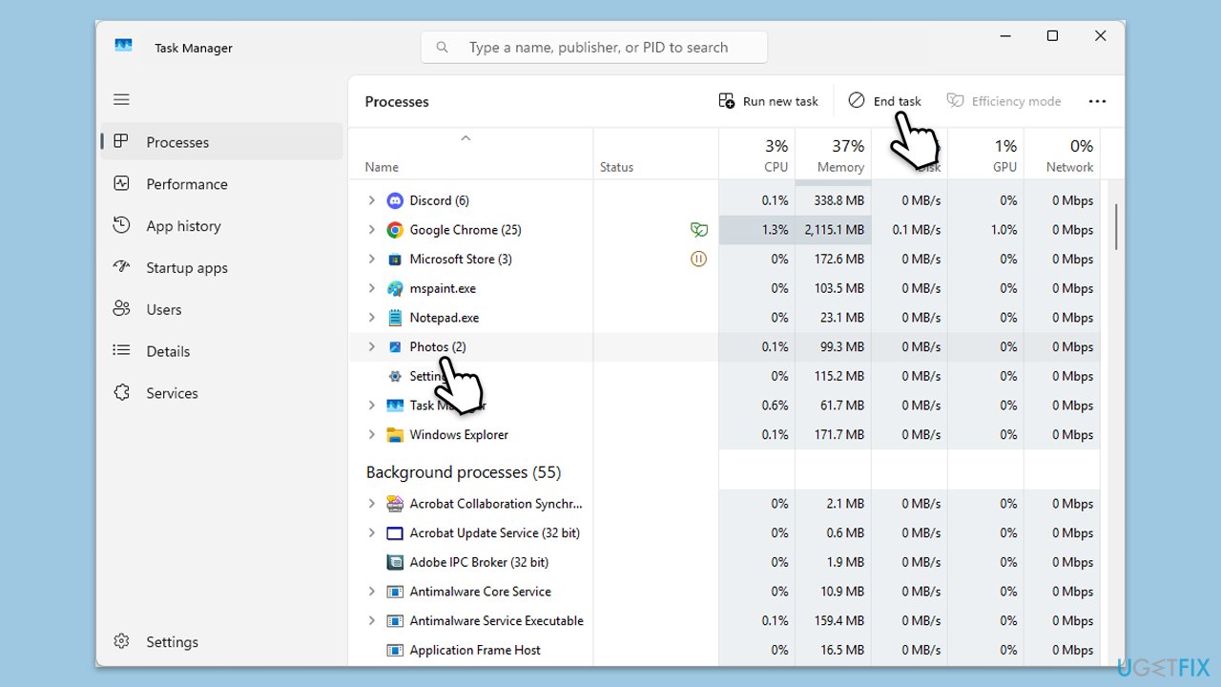Select the Google Chrome memory value 2,115.1 MB
1221x687 pixels.
point(833,230)
